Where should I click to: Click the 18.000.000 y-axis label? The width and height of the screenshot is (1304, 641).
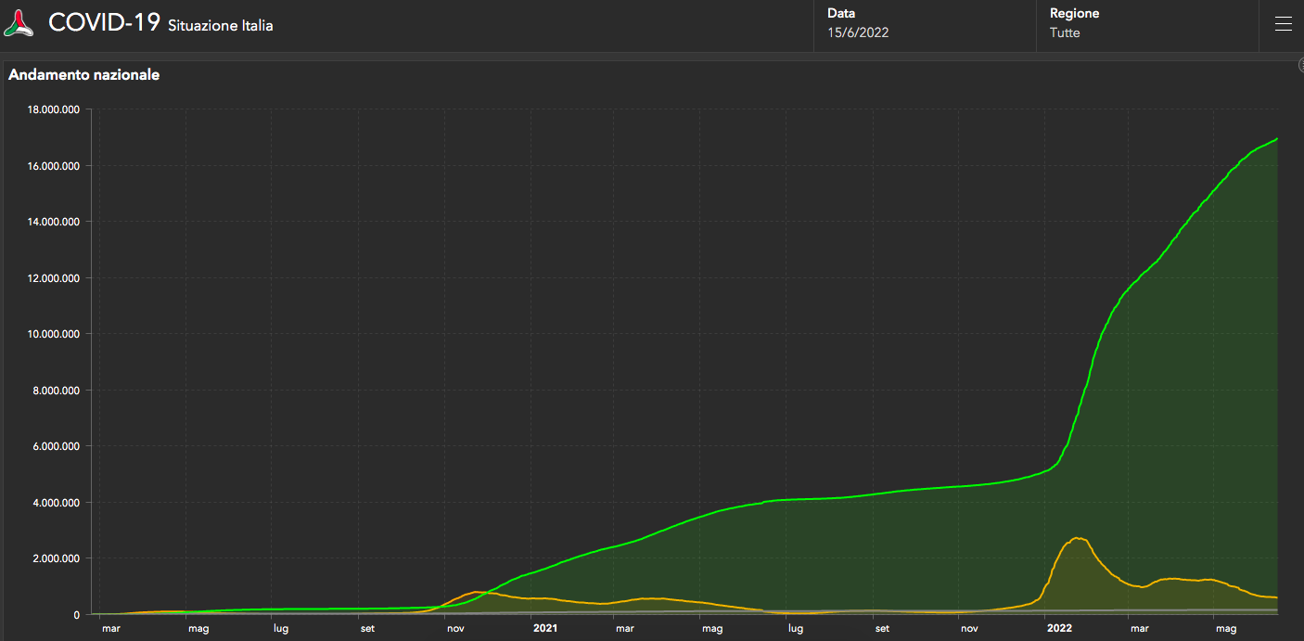(x=54, y=109)
